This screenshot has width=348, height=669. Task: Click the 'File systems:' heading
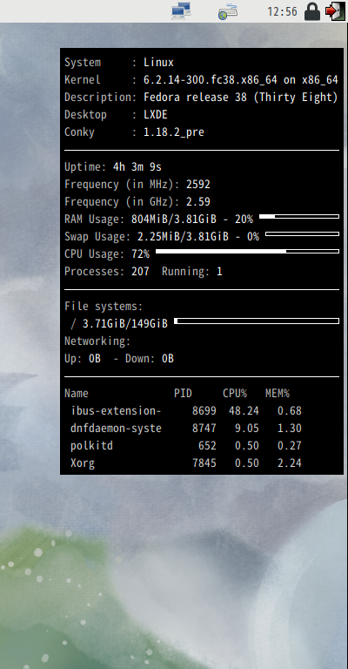pyautogui.click(x=104, y=307)
